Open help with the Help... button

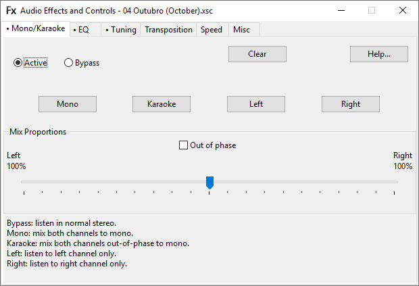click(x=378, y=54)
